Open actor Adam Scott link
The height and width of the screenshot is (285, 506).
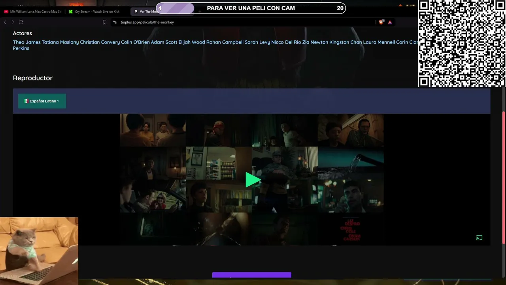(164, 42)
